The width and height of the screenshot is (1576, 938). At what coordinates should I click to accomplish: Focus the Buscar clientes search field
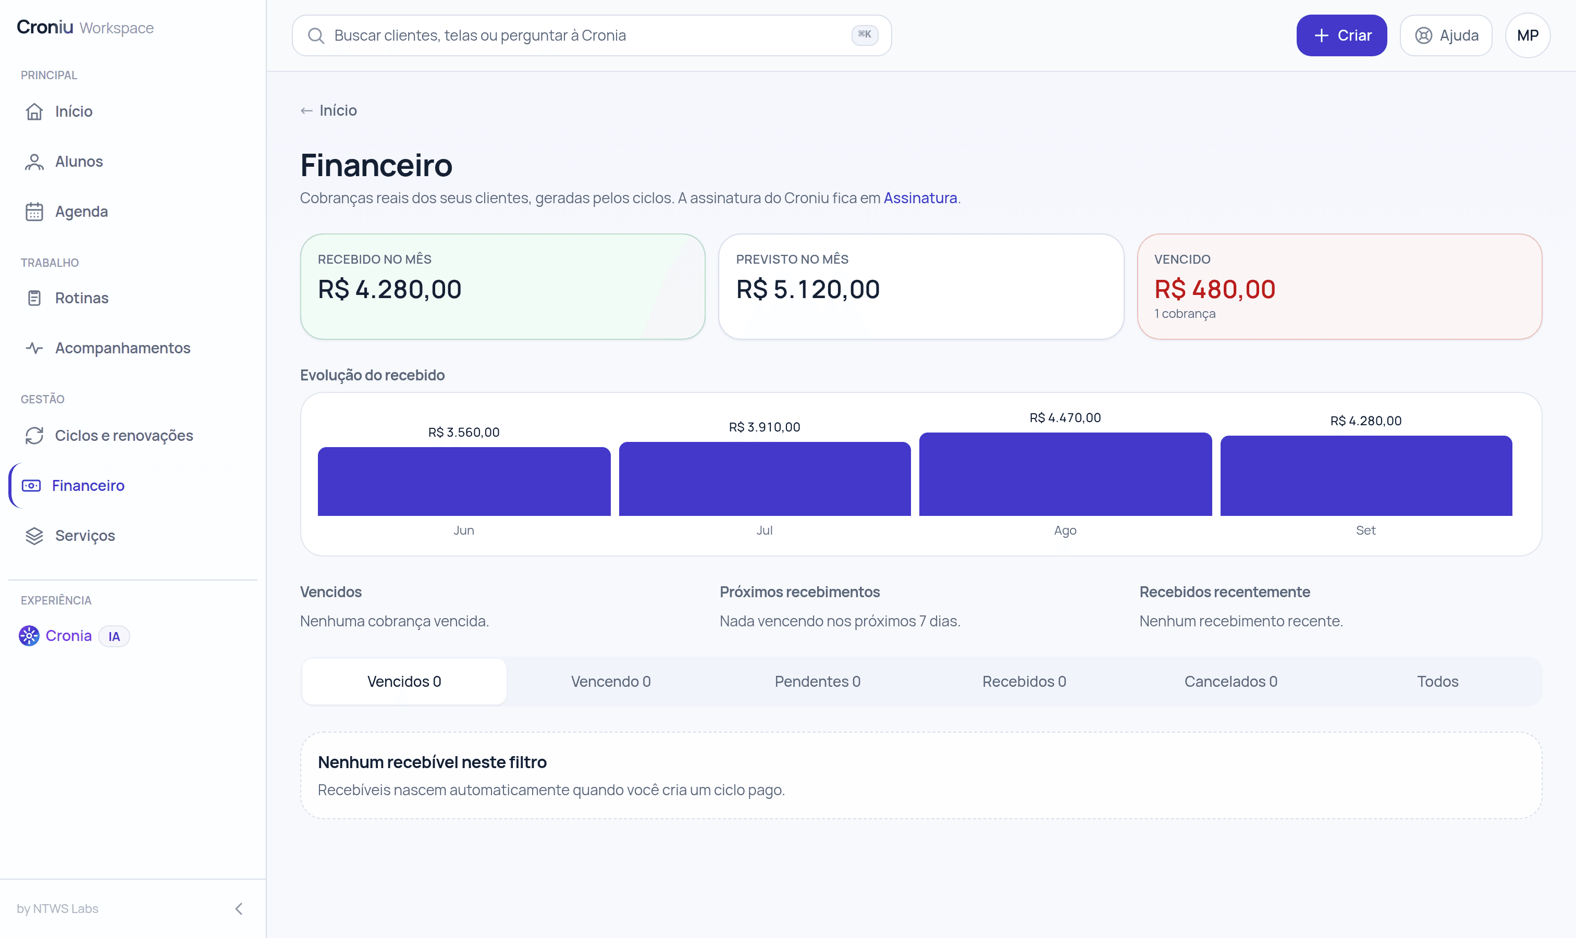(x=592, y=35)
